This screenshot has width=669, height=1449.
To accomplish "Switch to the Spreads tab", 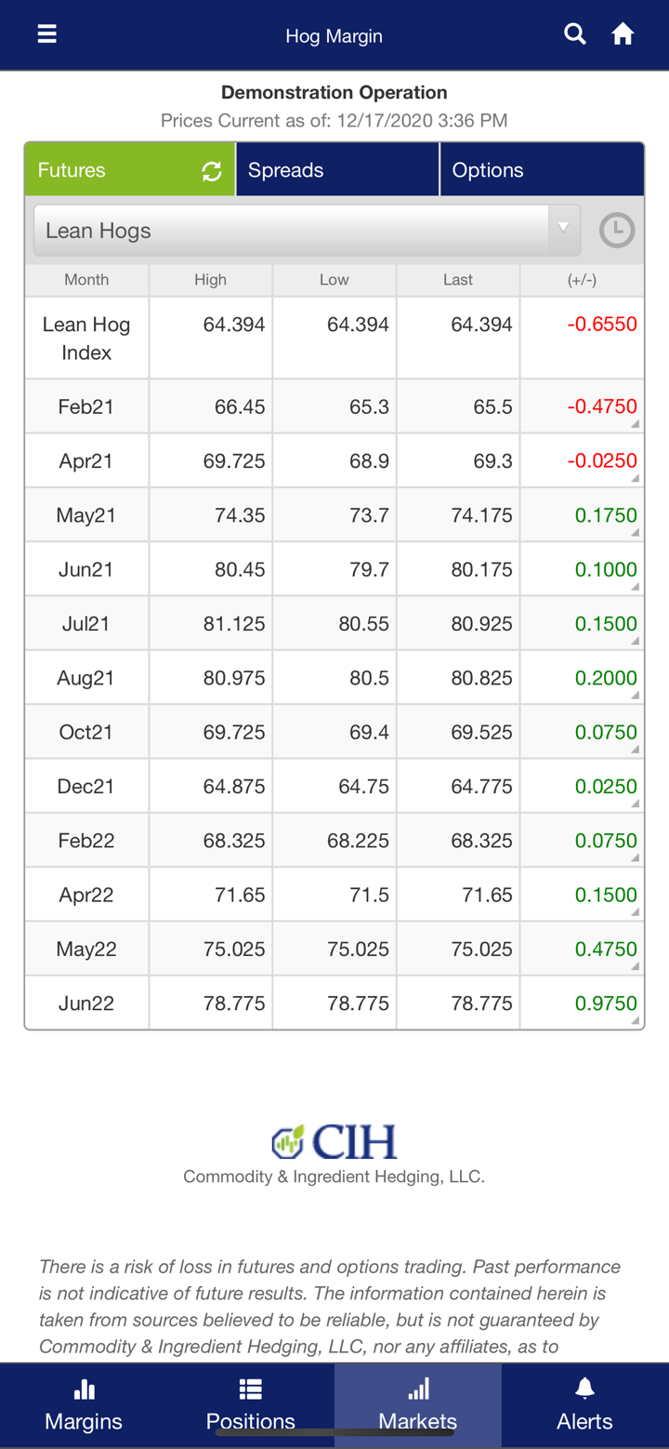I will [x=337, y=170].
